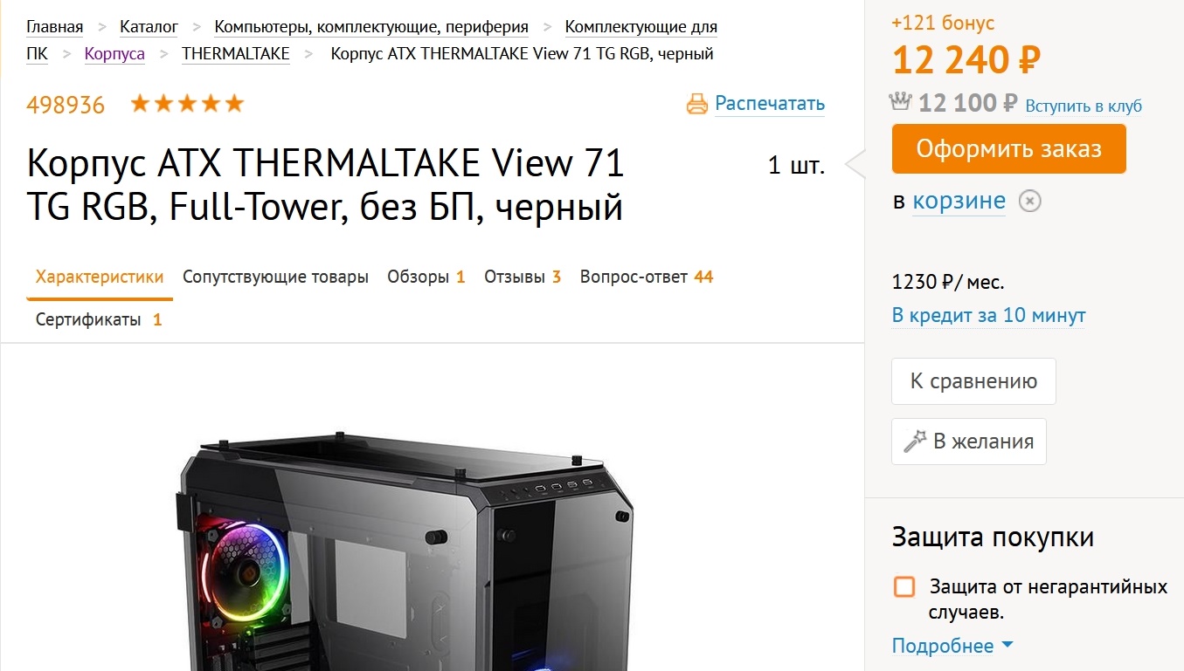Click the RGB case product image
The width and height of the screenshot is (1184, 671).
[406, 550]
